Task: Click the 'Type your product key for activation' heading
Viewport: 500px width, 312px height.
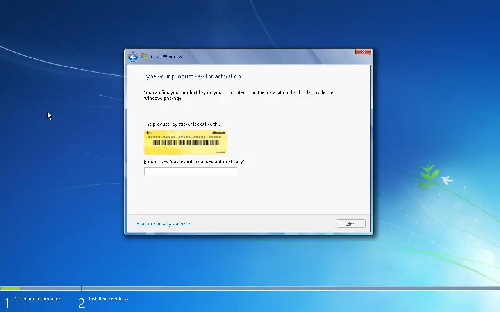Action: click(192, 76)
